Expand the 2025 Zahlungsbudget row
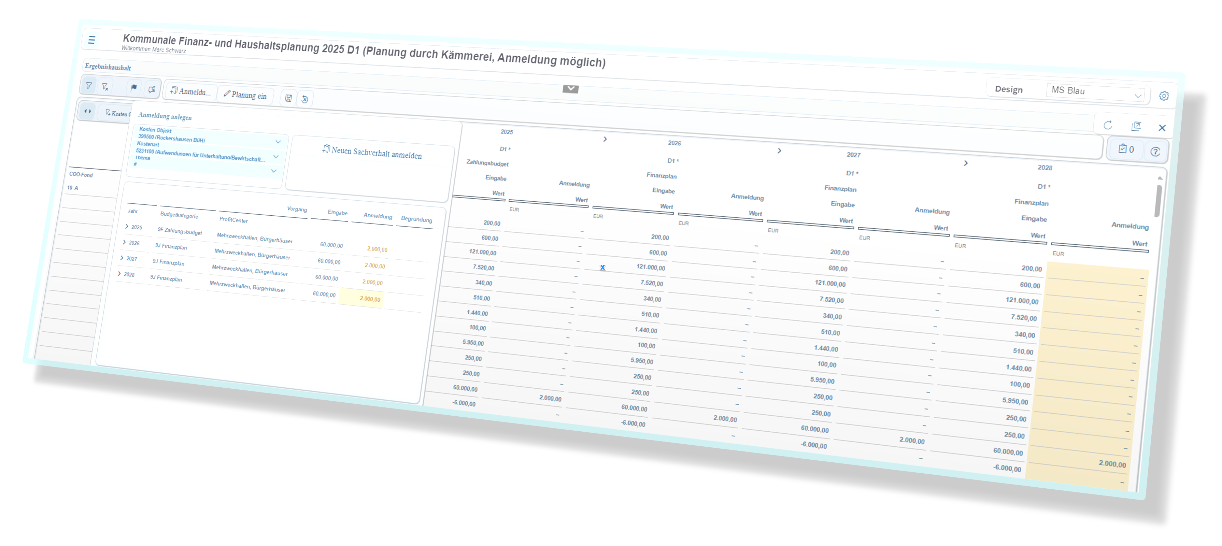This screenshot has height=546, width=1222. point(127,226)
